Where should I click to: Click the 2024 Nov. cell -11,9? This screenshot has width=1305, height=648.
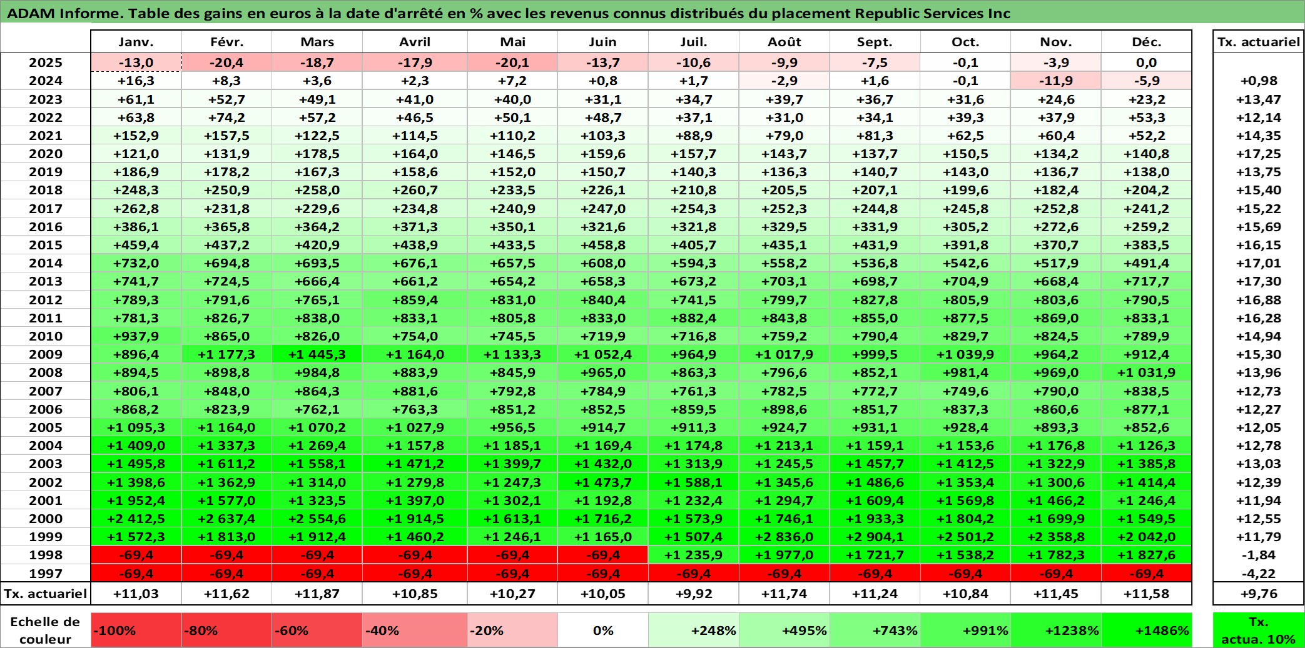click(x=1056, y=81)
